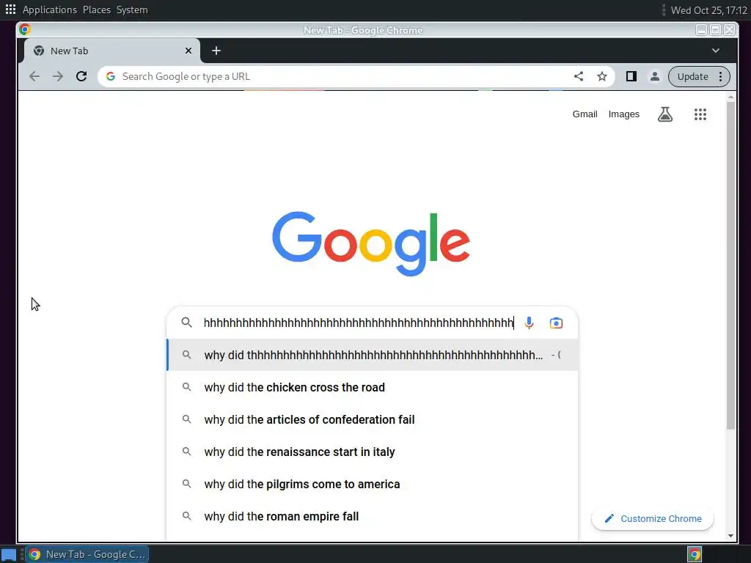Open the Places menu
This screenshot has height=563, width=751.
point(97,10)
